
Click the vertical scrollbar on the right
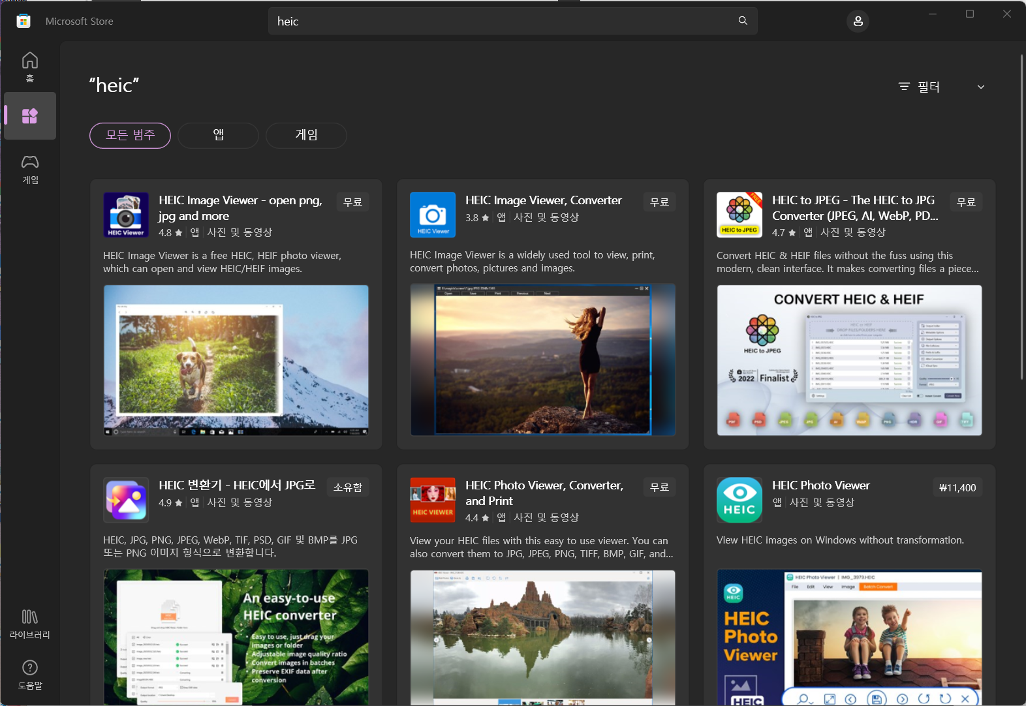(x=1022, y=217)
